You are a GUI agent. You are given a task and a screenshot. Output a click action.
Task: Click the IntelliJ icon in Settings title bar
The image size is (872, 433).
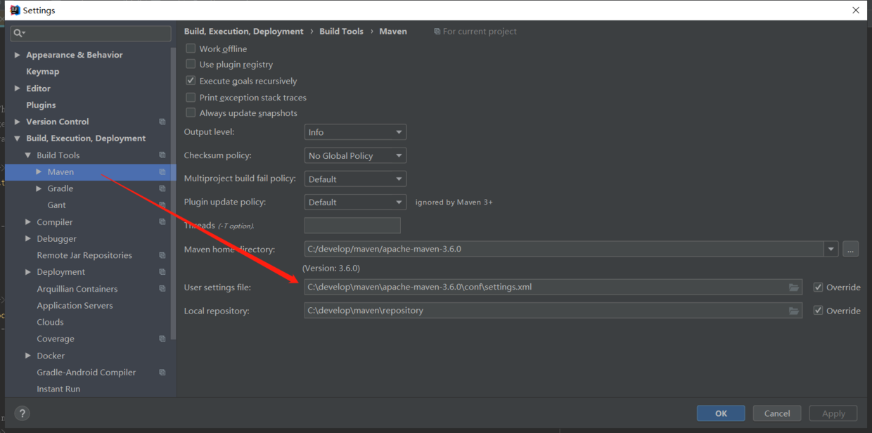point(15,11)
